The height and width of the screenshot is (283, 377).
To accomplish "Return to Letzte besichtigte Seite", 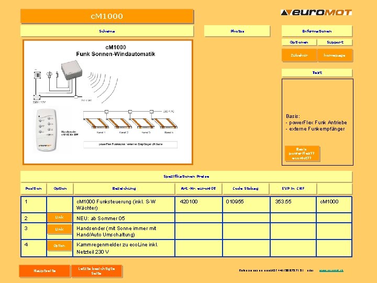I will 97,271.
